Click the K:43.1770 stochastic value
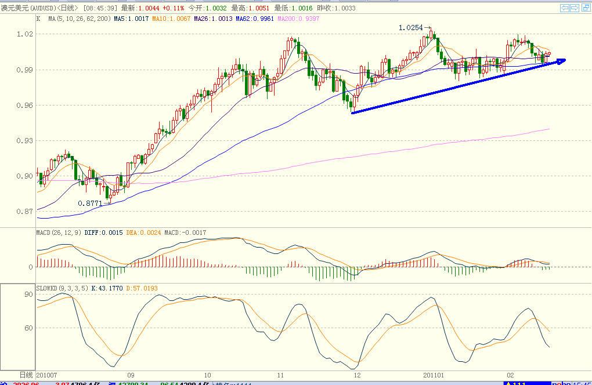 [x=107, y=288]
